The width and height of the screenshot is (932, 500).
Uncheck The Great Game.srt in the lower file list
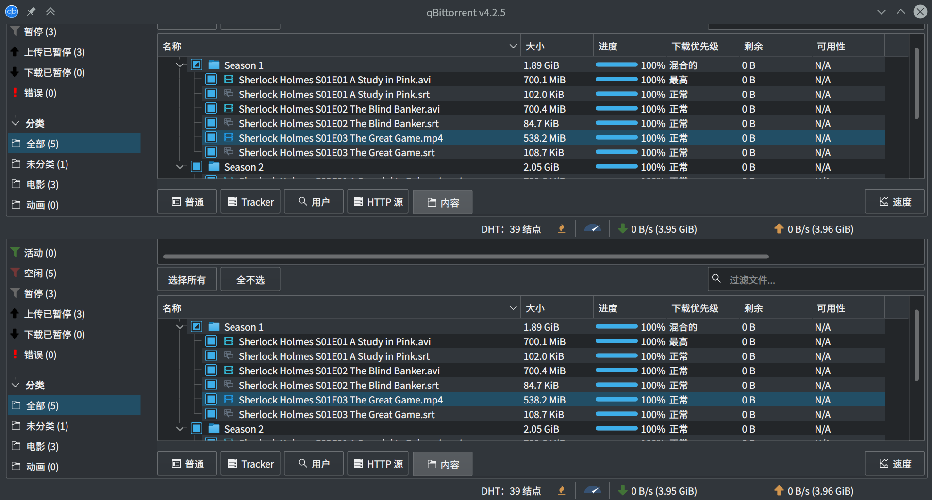(211, 414)
